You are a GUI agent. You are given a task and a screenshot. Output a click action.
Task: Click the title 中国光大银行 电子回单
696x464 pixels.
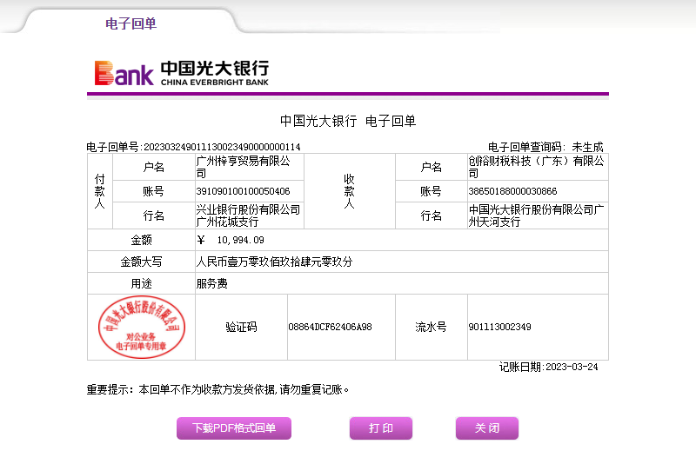click(348, 121)
